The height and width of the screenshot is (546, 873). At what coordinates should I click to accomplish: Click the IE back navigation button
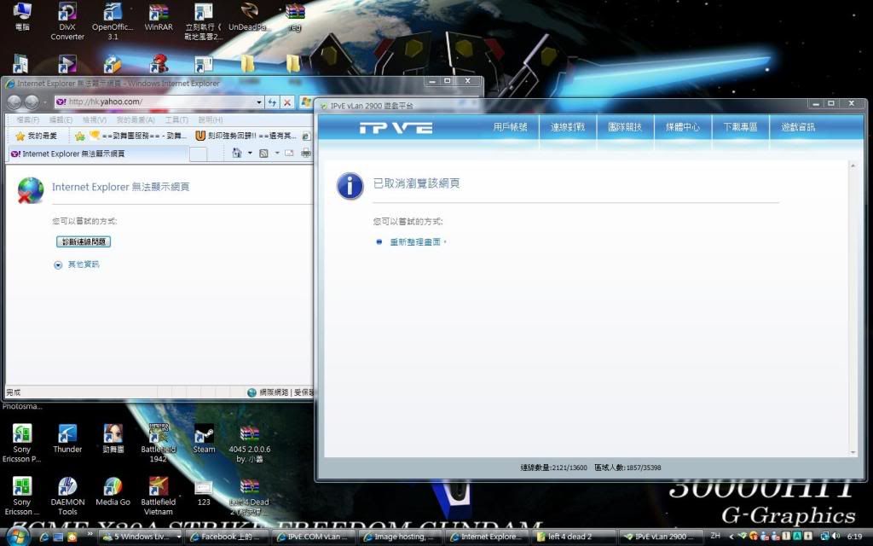(x=14, y=102)
